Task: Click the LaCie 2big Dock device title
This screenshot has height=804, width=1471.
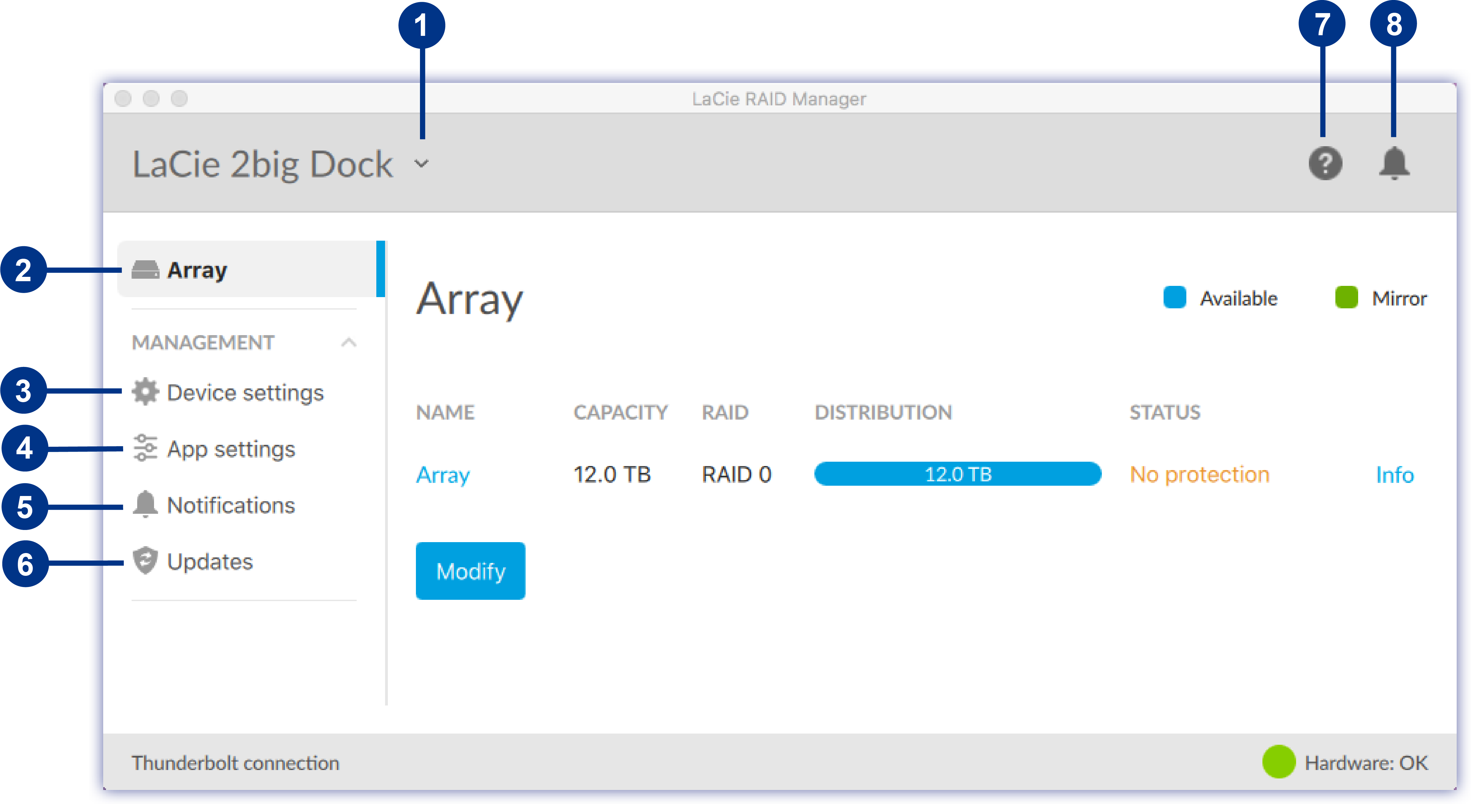Action: click(x=263, y=165)
